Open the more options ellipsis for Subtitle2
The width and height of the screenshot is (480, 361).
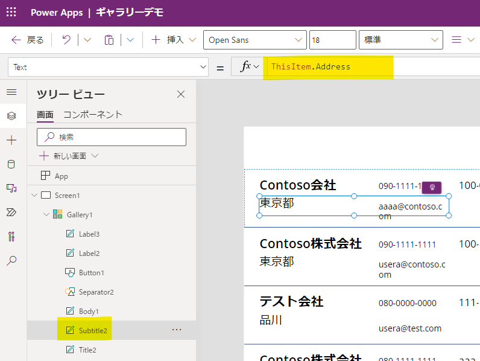tap(177, 330)
